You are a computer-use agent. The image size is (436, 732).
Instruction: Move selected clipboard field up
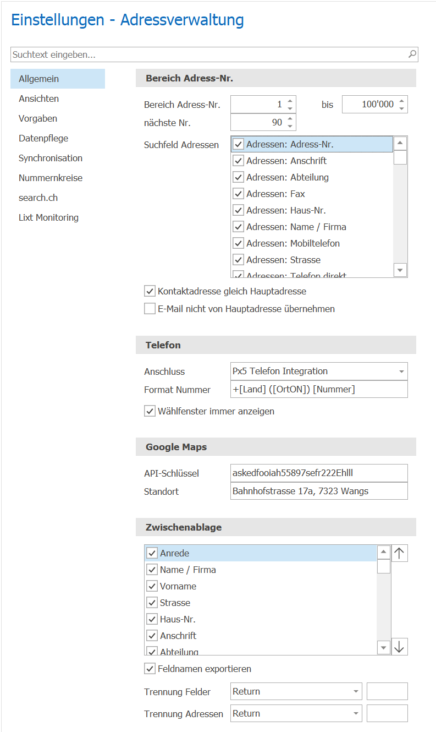pos(400,553)
